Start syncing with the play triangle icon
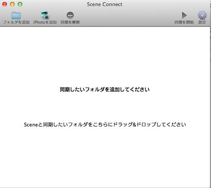 184,15
